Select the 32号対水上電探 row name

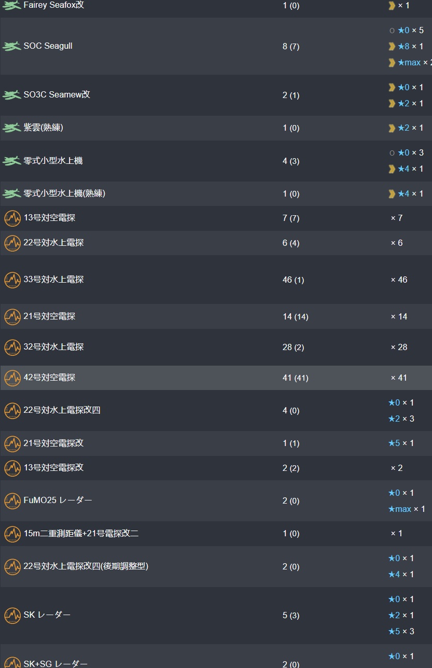tap(53, 346)
